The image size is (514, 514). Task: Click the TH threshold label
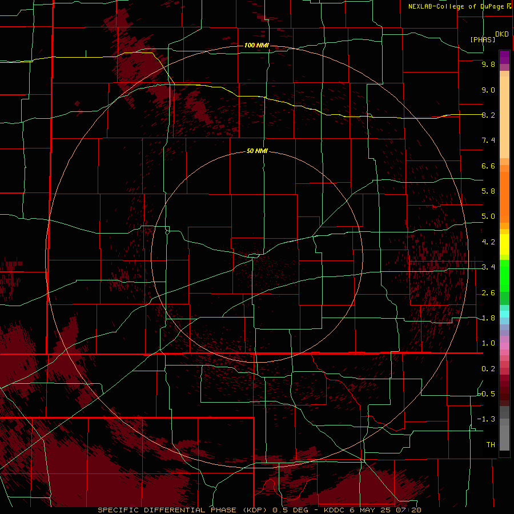click(x=491, y=445)
